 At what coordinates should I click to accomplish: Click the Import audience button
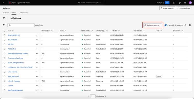(167, 8)
